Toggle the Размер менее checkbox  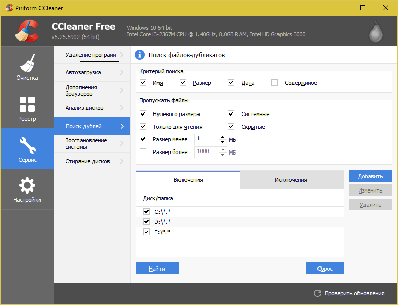coord(143,139)
